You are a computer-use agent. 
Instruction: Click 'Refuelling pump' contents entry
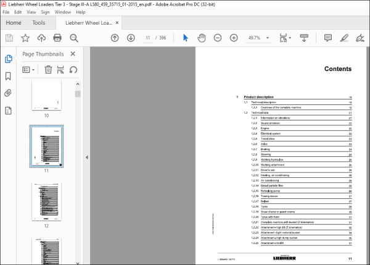click(x=271, y=191)
